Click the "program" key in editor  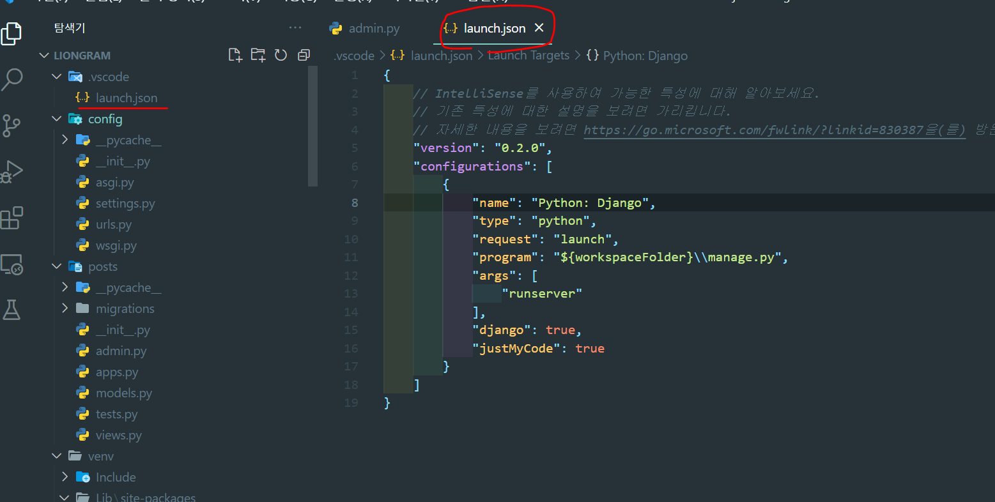(x=505, y=257)
